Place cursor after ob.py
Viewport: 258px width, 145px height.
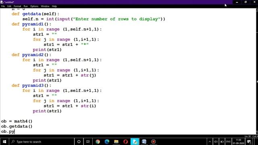[x=15, y=132]
